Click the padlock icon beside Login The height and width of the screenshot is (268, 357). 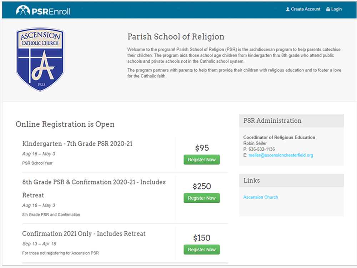(328, 9)
